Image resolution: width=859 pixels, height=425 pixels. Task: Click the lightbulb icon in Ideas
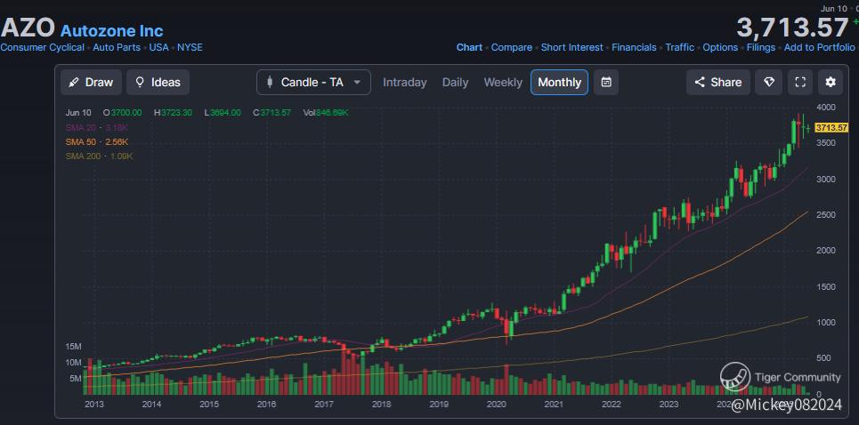[141, 82]
